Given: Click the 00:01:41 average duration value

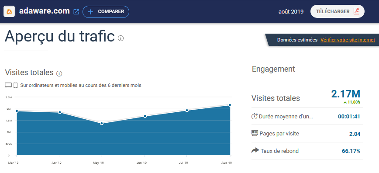Looking at the screenshot, I should click(349, 117).
